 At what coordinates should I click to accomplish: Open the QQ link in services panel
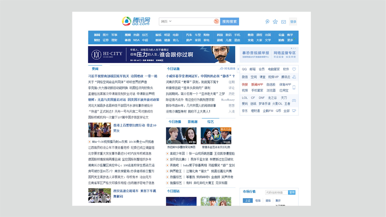(x=244, y=69)
